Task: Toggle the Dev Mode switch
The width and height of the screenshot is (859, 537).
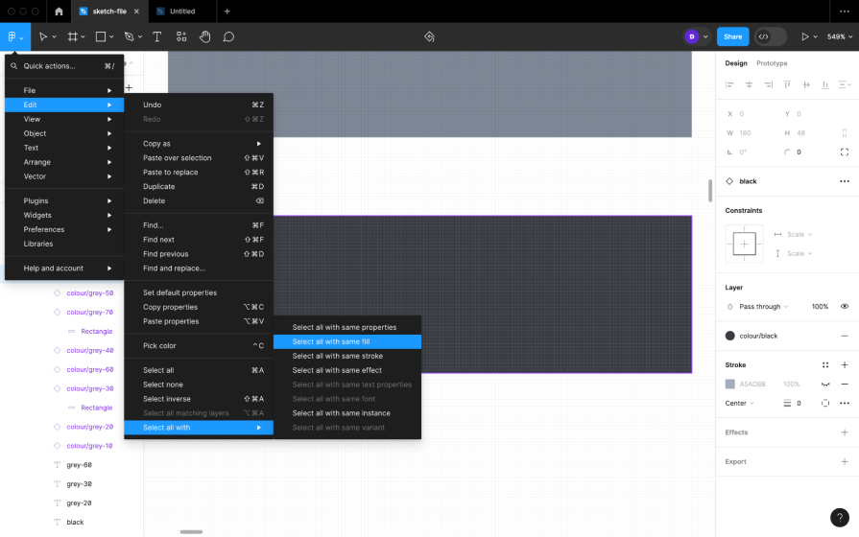Action: point(771,36)
